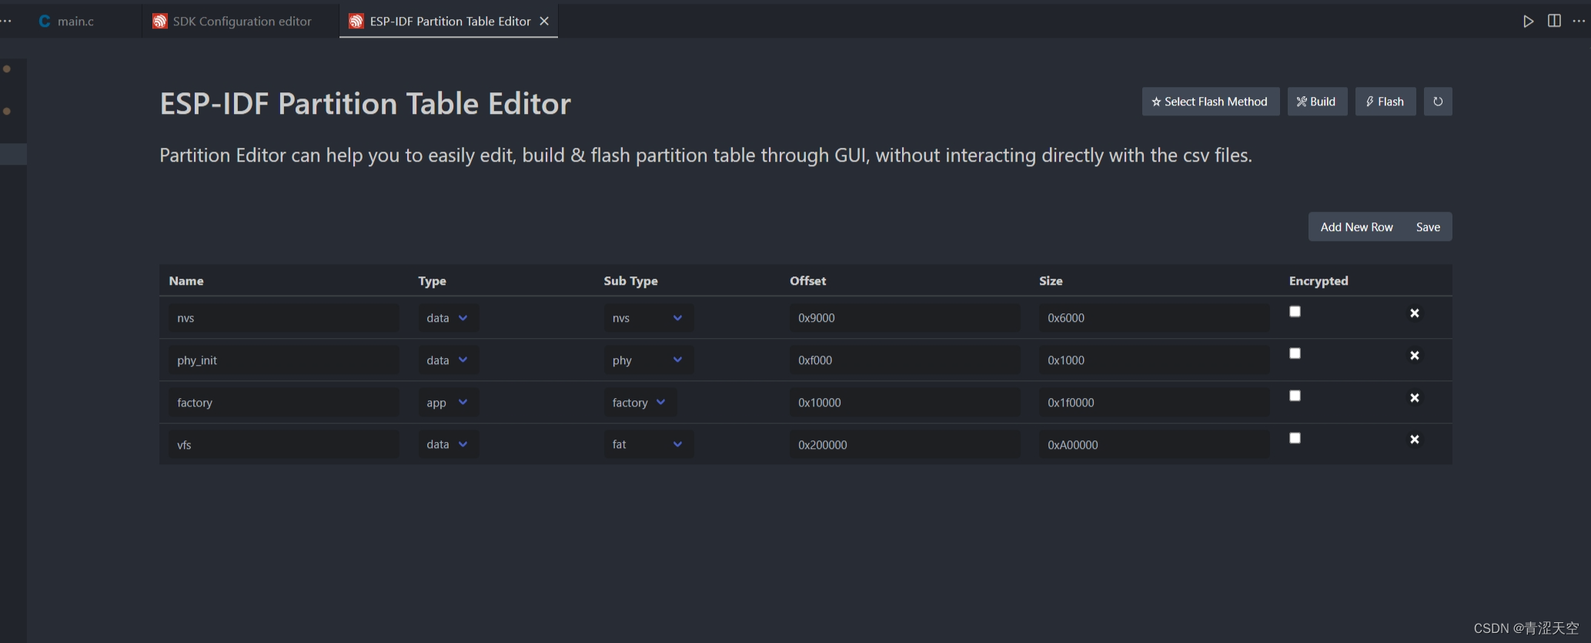Change the Type dropdown showing app
Screen dimensions: 1591x643
[x=448, y=403]
